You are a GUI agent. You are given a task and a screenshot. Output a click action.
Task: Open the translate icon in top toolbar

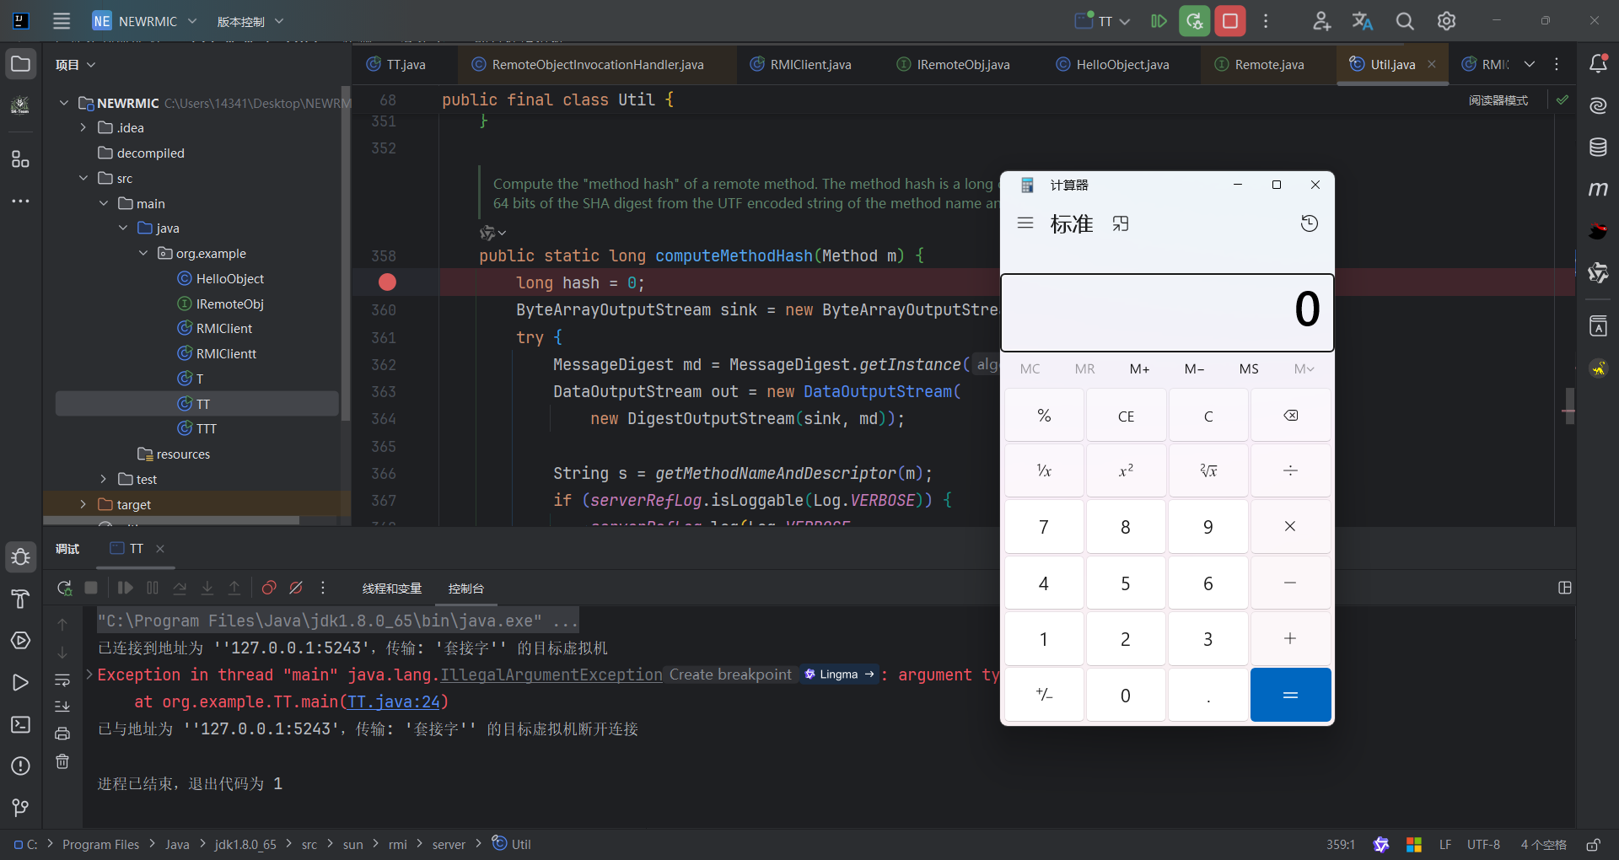pyautogui.click(x=1363, y=21)
